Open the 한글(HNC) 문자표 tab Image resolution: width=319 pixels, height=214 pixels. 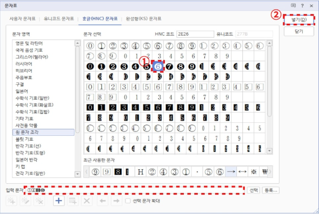100,19
